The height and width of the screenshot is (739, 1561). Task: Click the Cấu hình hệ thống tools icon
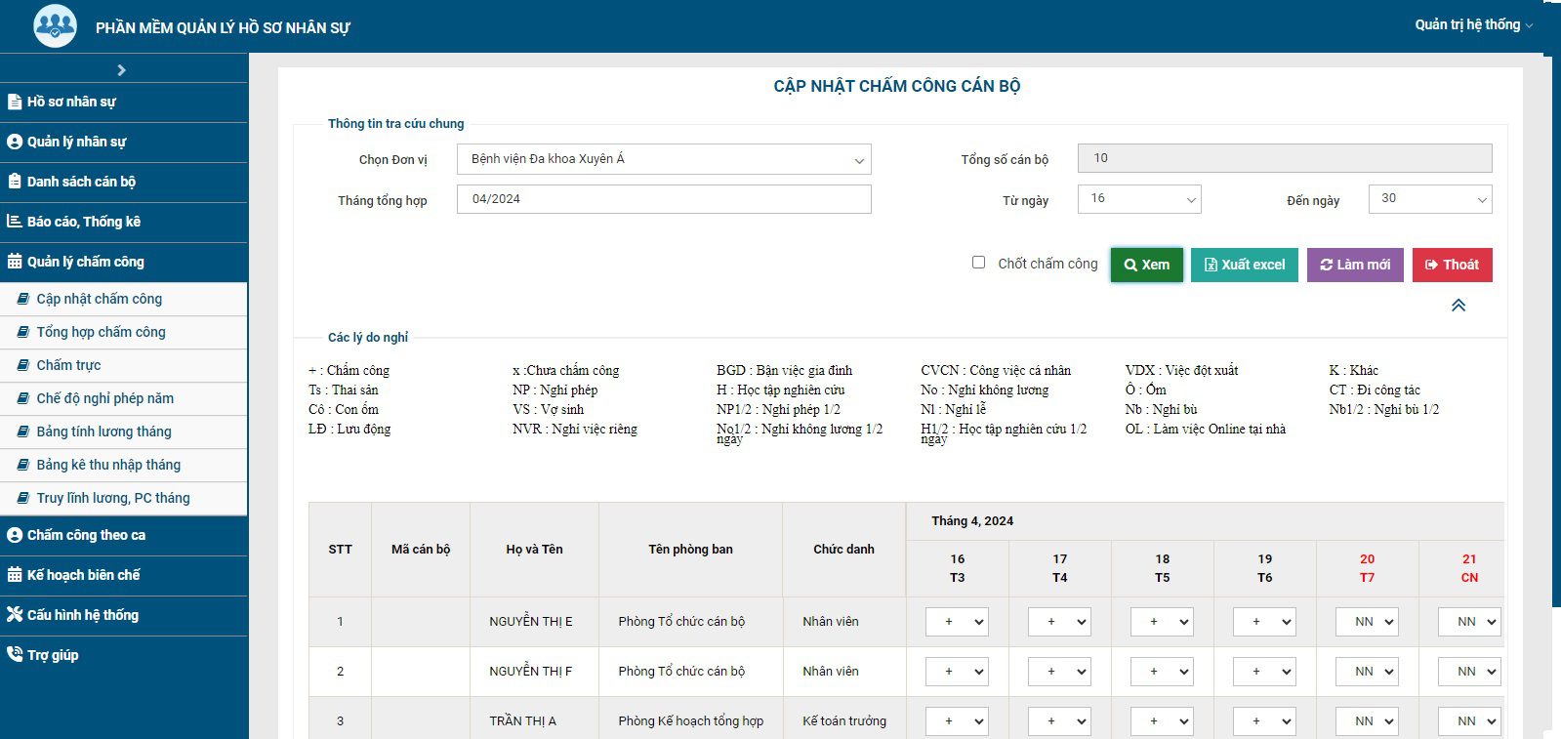click(x=14, y=615)
